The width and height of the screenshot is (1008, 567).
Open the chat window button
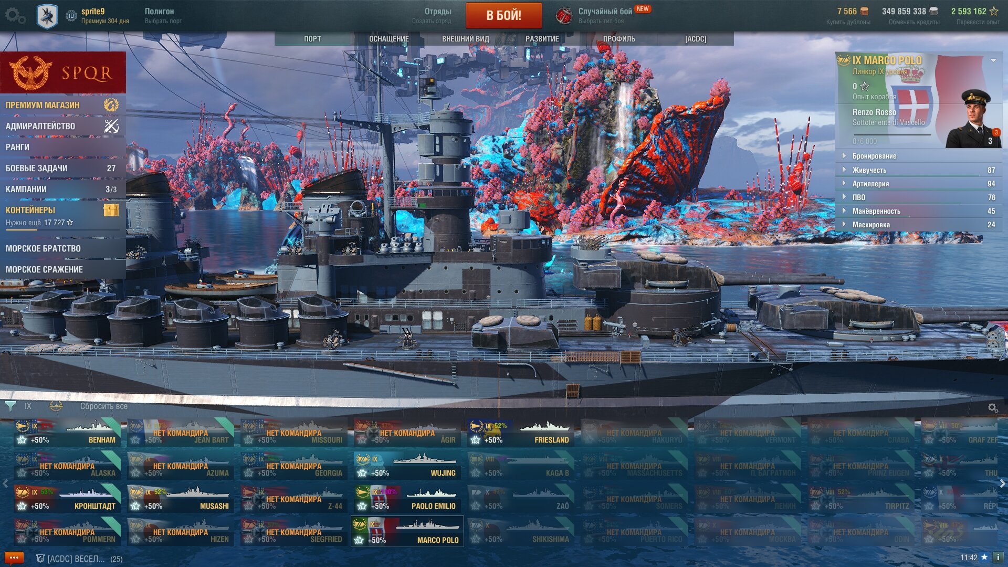[14, 558]
